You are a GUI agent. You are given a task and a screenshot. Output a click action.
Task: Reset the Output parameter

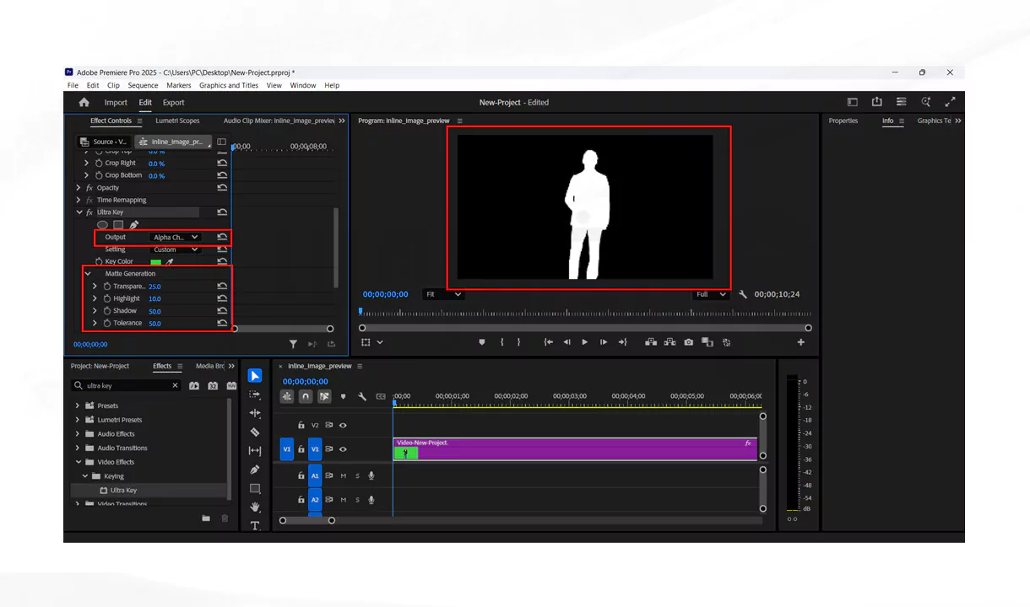pyautogui.click(x=222, y=237)
